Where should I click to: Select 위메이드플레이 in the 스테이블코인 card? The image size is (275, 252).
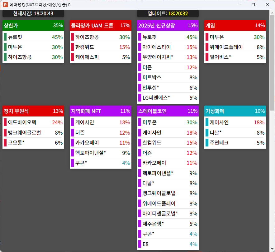[168, 204]
